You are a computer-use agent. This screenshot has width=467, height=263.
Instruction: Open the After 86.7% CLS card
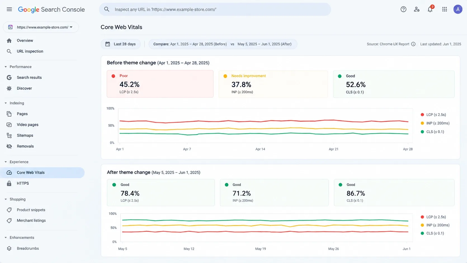[394, 193]
